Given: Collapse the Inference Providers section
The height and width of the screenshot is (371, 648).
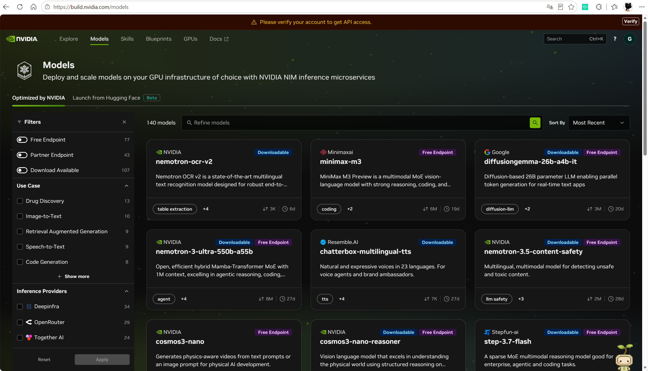Looking at the screenshot, I should pos(126,291).
